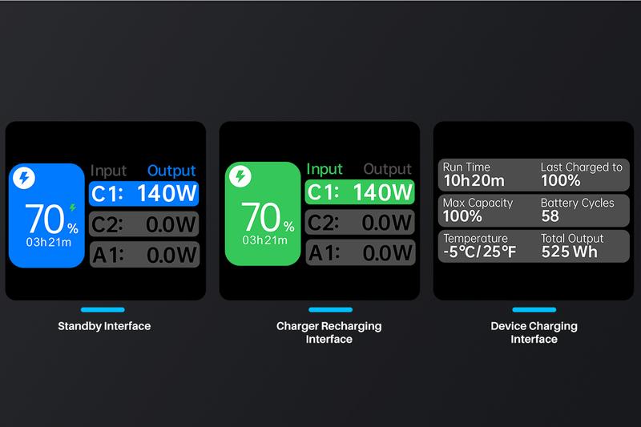Click the C2: 0.0W row in Standby Interface
The image size is (641, 427).
tap(144, 224)
